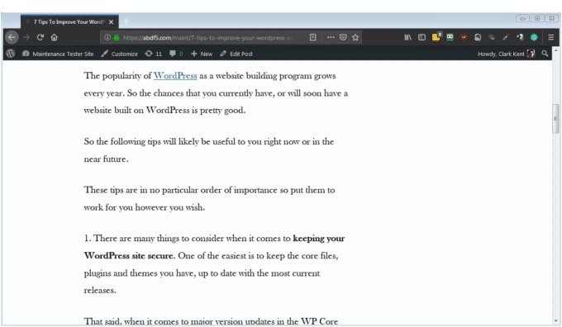Expand the New content menu
Image resolution: width=562 pixels, height=327 pixels.
point(202,54)
